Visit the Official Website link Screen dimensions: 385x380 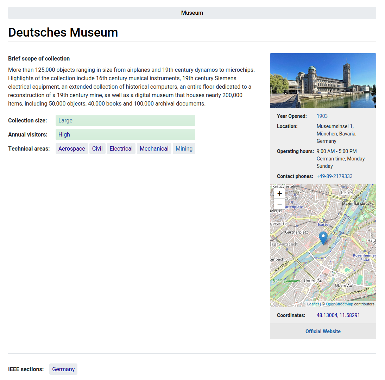(x=323, y=331)
